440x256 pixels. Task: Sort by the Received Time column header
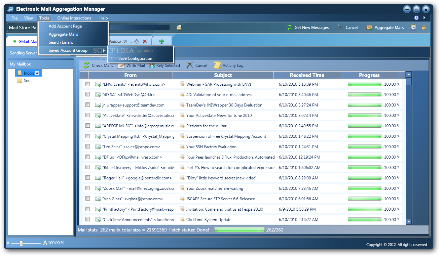click(307, 75)
